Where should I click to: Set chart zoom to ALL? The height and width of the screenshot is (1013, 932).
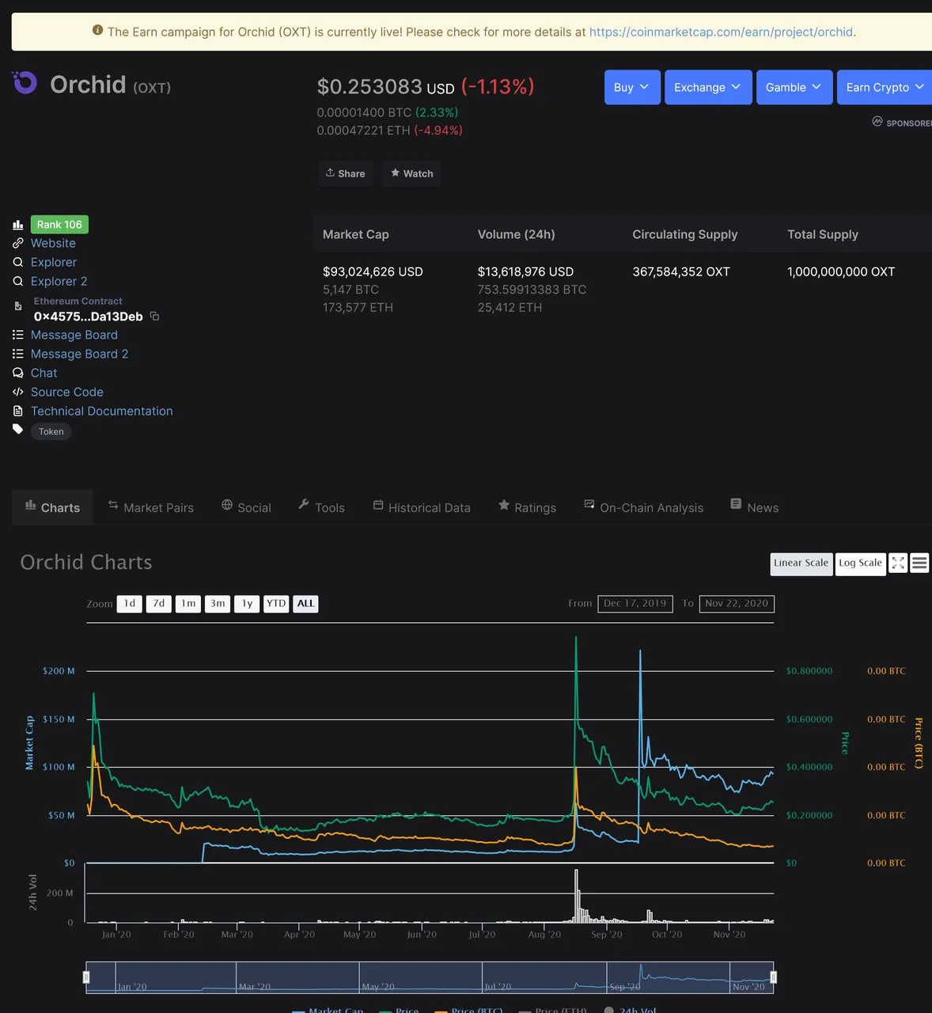pyautogui.click(x=305, y=604)
